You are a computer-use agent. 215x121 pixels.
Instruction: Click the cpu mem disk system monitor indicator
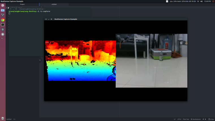tap(183, 1)
